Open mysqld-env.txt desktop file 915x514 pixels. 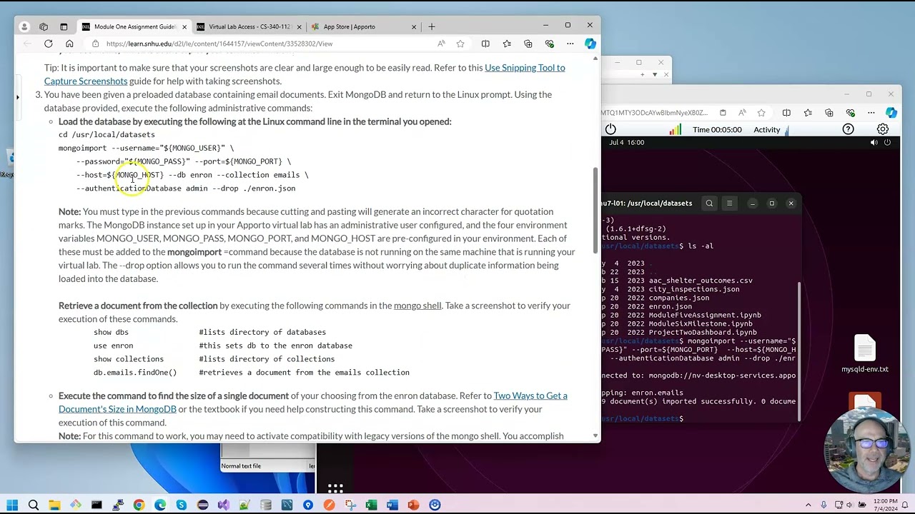click(865, 354)
